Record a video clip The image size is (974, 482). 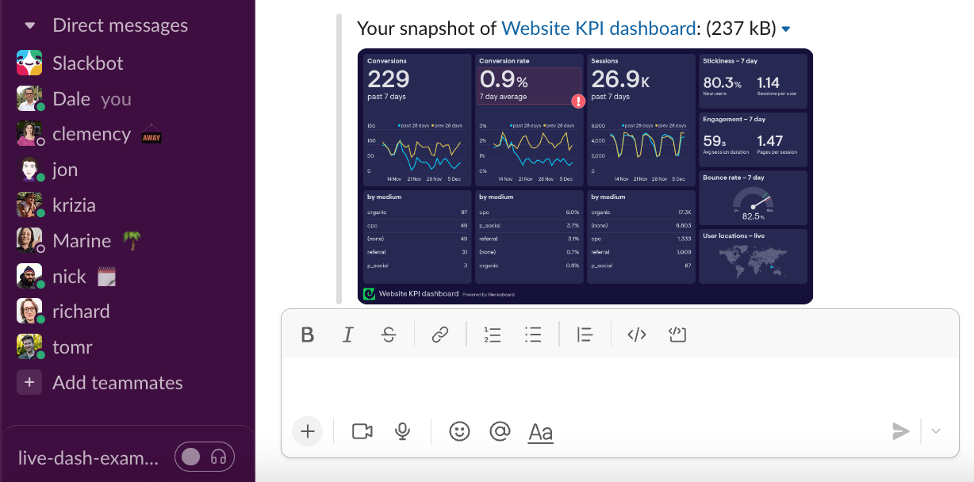pyautogui.click(x=362, y=431)
